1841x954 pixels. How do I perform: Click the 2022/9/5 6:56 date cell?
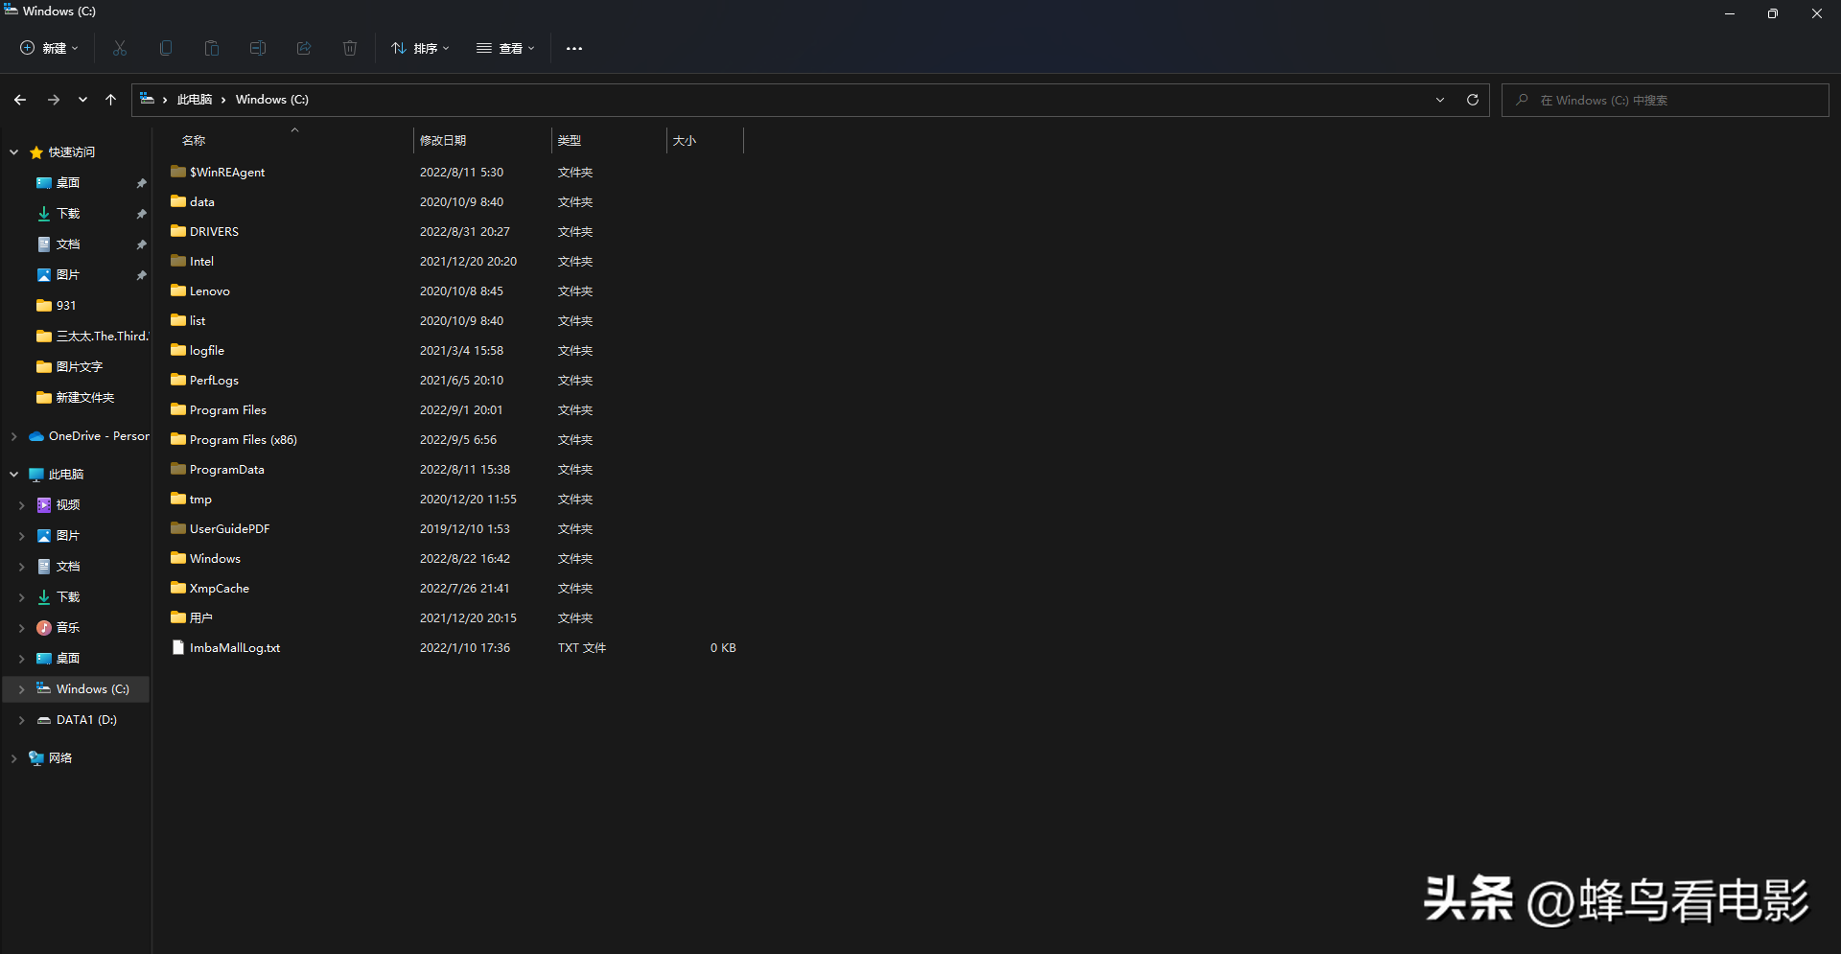[458, 439]
